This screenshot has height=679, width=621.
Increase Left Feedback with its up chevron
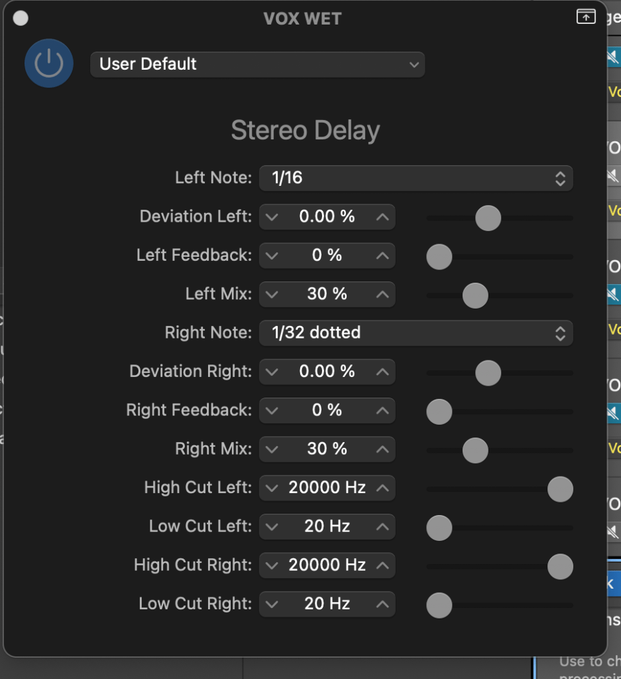(x=382, y=256)
